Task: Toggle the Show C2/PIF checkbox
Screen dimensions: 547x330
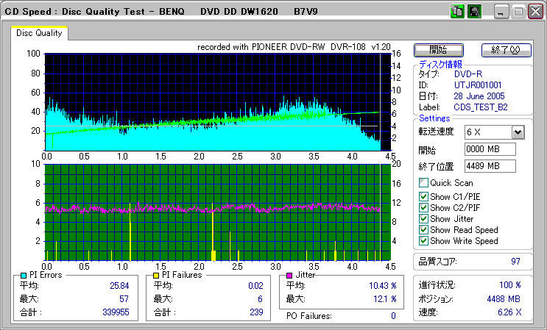Action: 423,207
